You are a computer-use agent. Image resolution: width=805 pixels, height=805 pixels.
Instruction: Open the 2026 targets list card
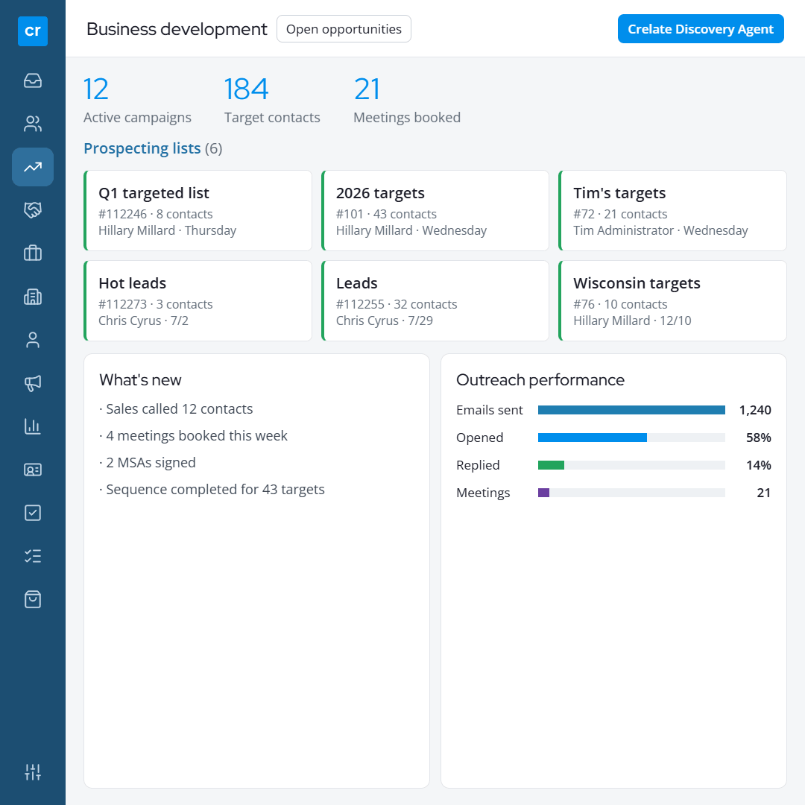(x=435, y=210)
